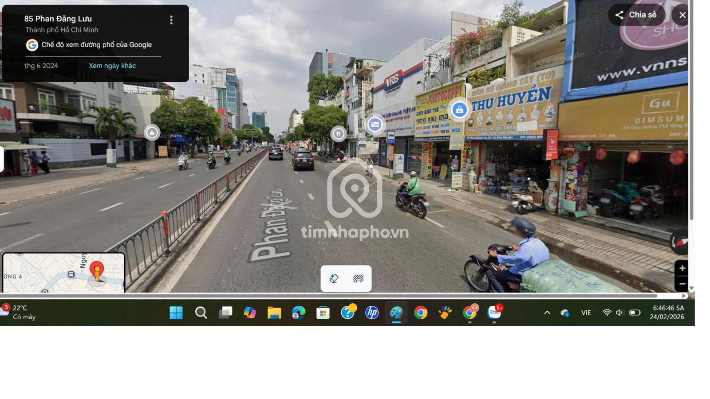Open the three-dot menu beside 85 Phan Đăng Lưu
710x399 pixels.
tap(171, 20)
